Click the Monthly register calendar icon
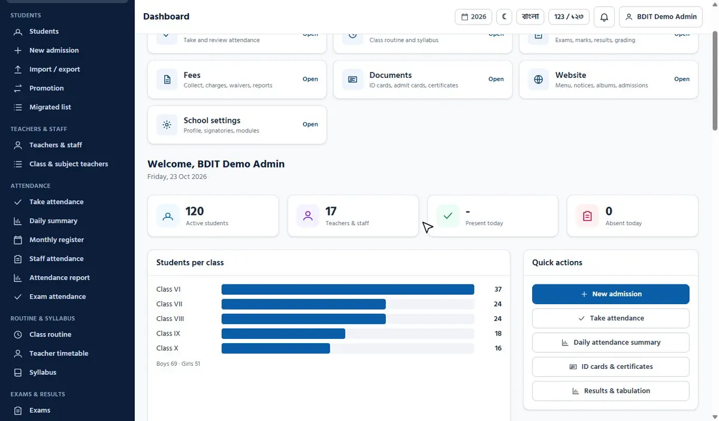The image size is (719, 421). (18, 240)
